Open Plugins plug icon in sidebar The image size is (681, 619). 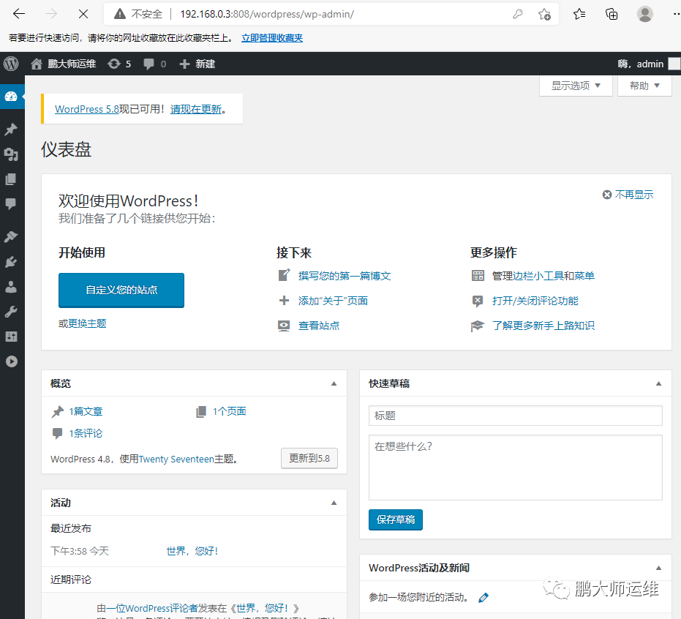[x=11, y=262]
